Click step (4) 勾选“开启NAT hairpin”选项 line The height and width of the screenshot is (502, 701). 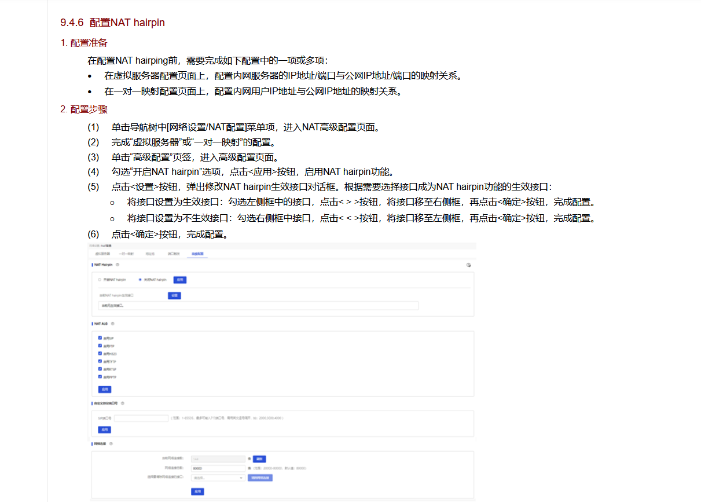click(x=242, y=171)
